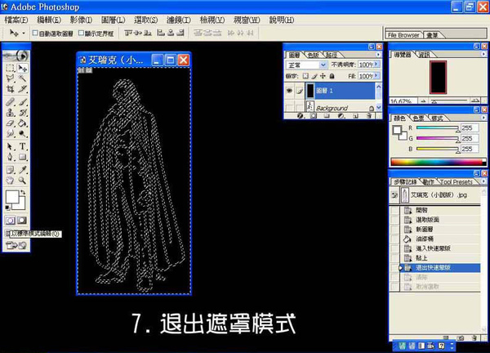The height and width of the screenshot is (353, 490).
Task: Select the Healing Brush tool
Action: [x=11, y=101]
